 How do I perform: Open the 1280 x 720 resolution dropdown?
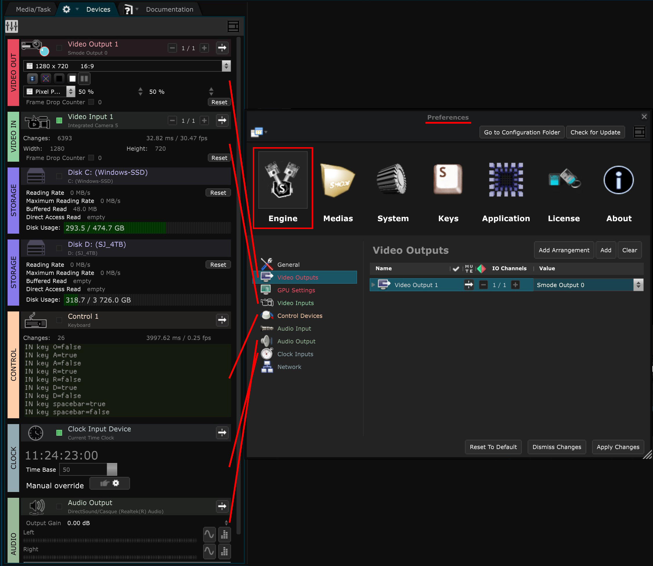click(226, 66)
